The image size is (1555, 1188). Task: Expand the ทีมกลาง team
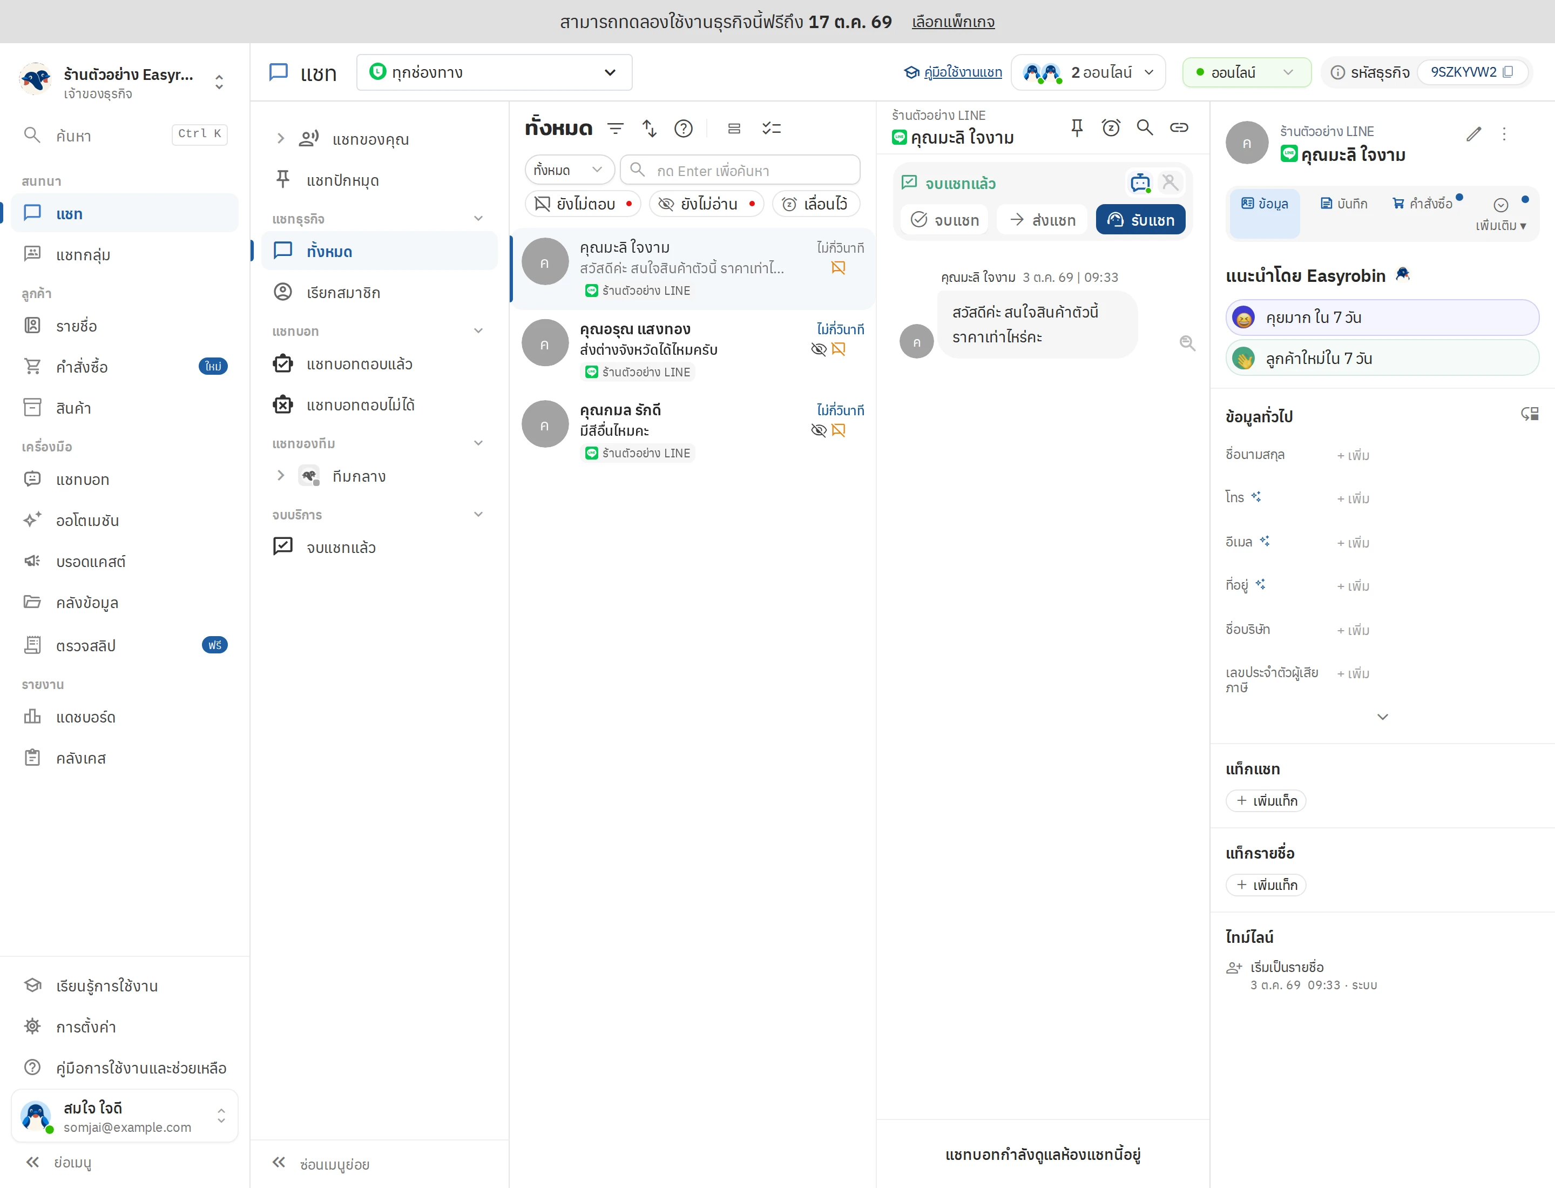(x=281, y=475)
